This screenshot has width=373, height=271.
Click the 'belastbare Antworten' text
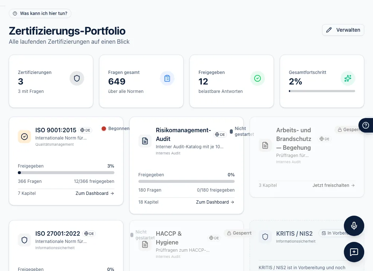[220, 91]
